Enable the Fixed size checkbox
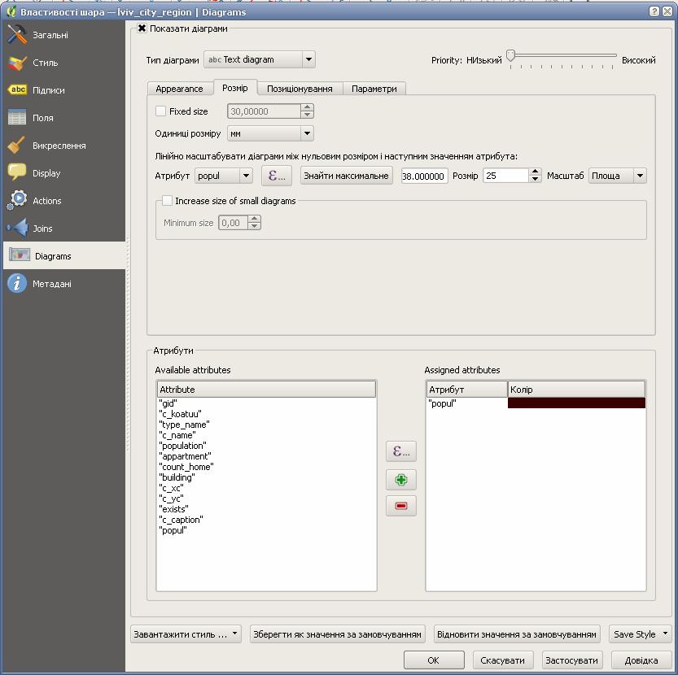The width and height of the screenshot is (678, 675). coord(161,111)
